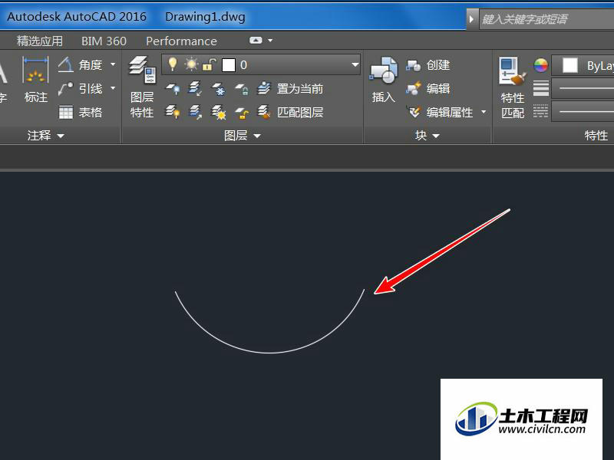Expand the 角度 dimension dropdown arrow
614x460 pixels.
113,64
